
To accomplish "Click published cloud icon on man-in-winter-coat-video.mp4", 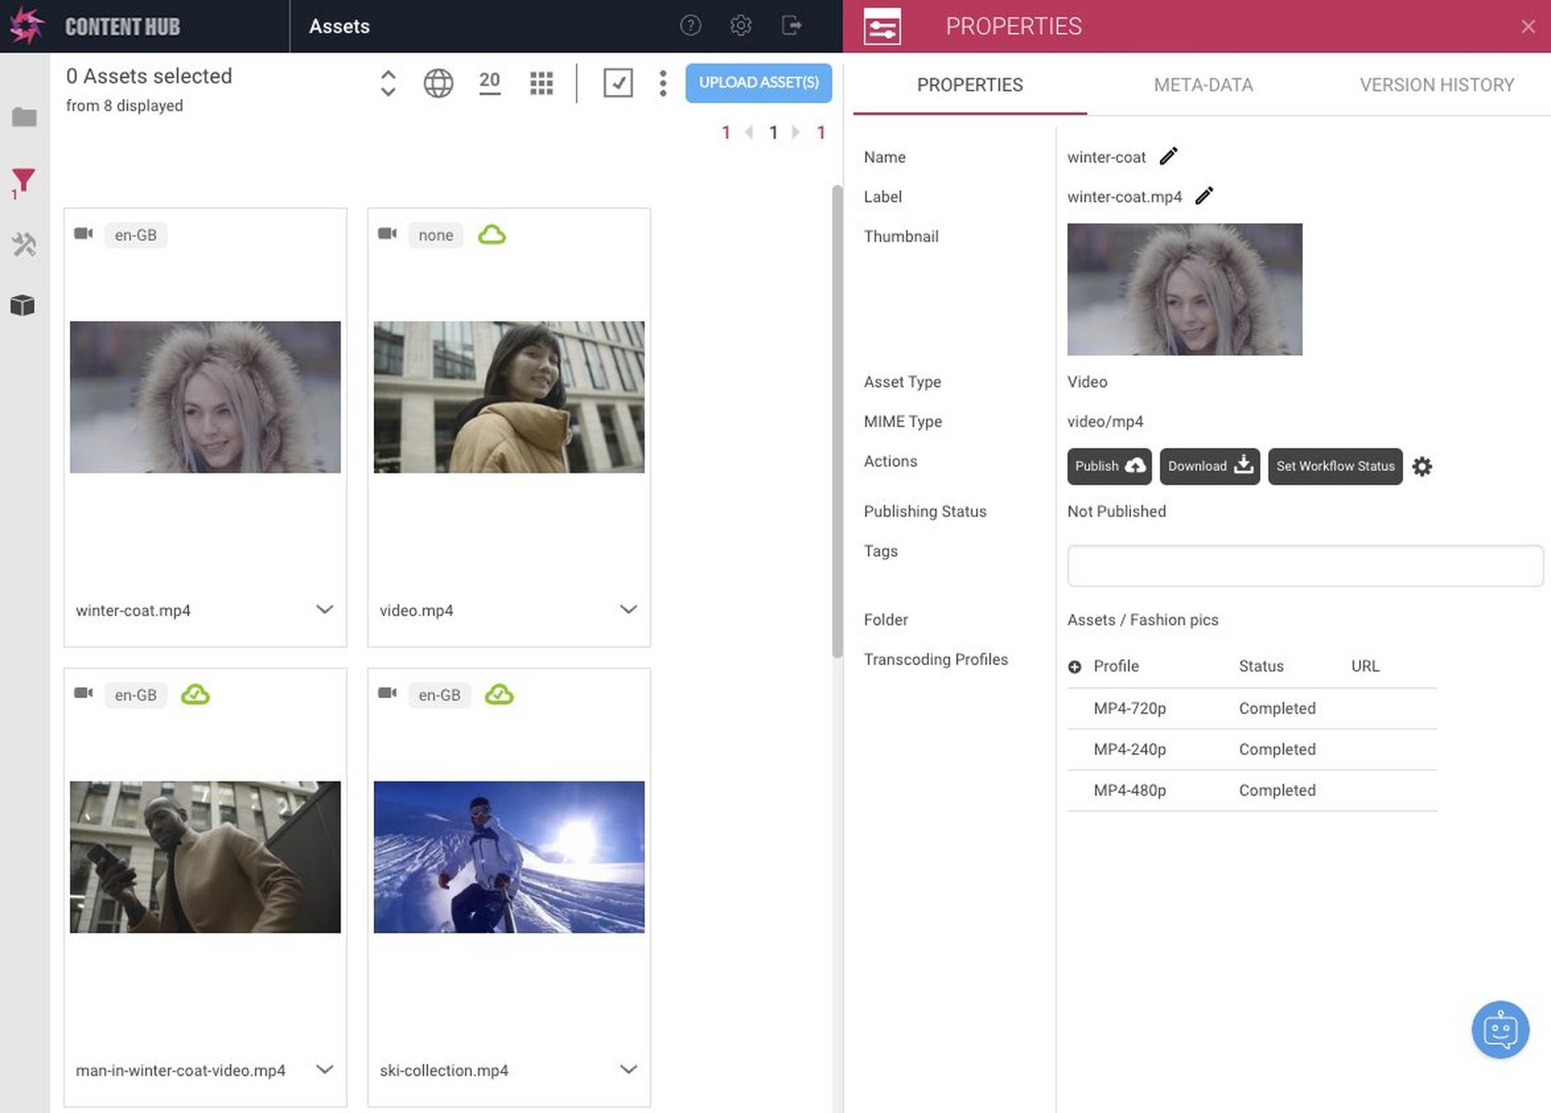I will click(195, 694).
